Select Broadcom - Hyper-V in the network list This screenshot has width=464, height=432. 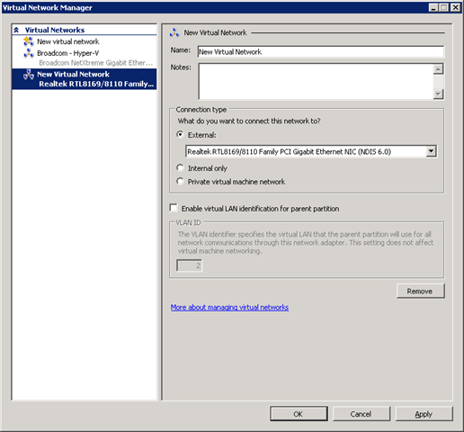68,53
